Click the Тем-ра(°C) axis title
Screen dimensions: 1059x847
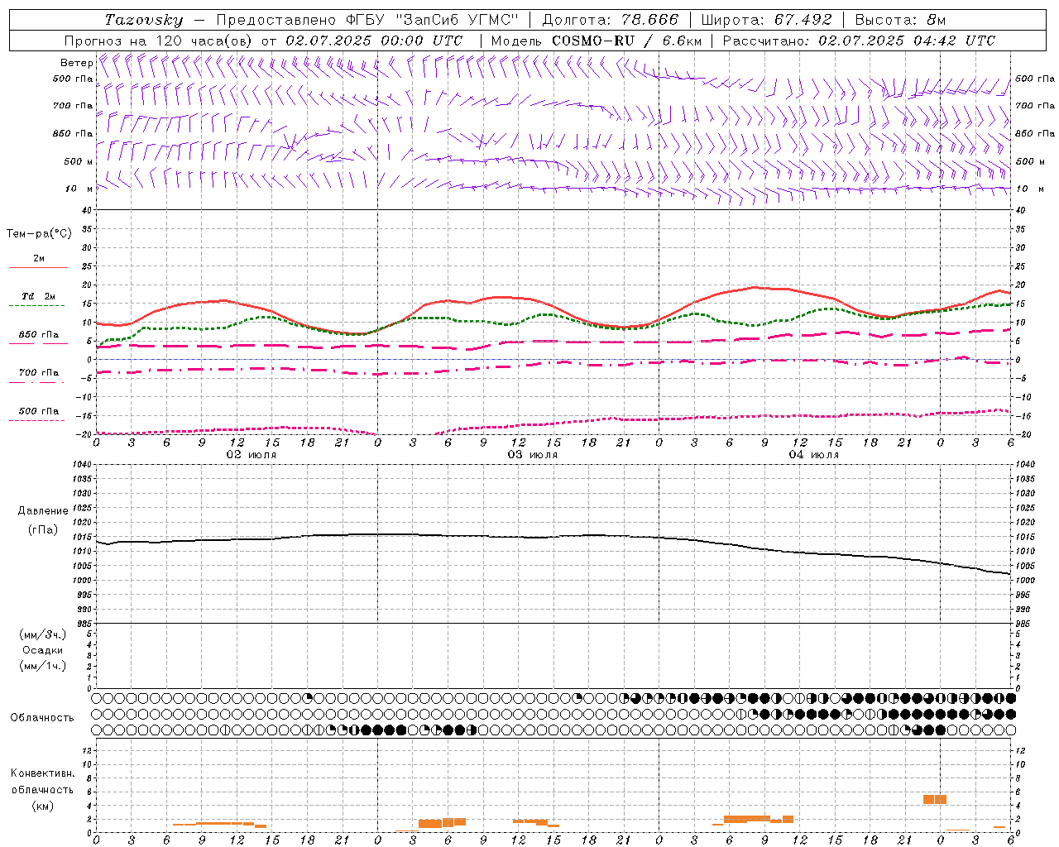pos(39,234)
